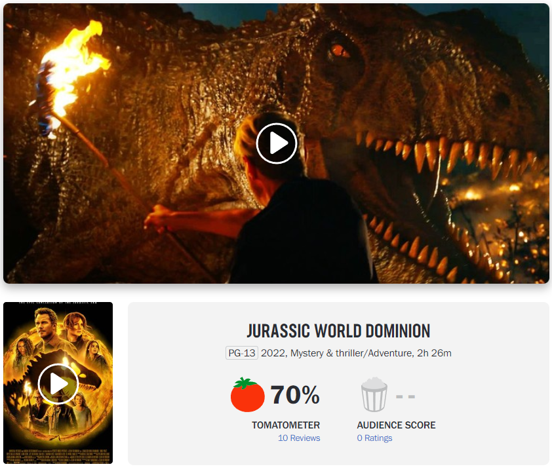Click the hand gripping the torch handle
Image resolution: width=552 pixels, height=475 pixels.
pos(157,218)
